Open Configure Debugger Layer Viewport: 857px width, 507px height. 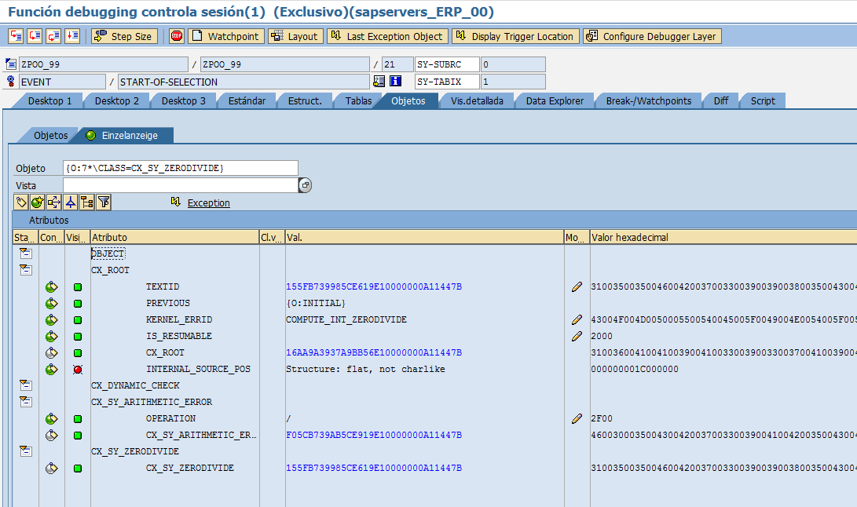click(652, 36)
